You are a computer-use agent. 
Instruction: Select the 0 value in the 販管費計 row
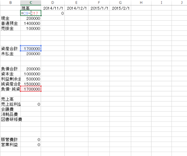[x=31, y=139]
